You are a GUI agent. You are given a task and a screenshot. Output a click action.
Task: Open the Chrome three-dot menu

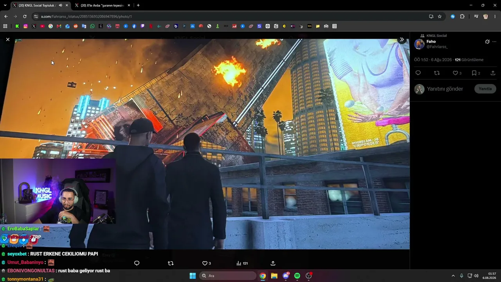point(495,16)
